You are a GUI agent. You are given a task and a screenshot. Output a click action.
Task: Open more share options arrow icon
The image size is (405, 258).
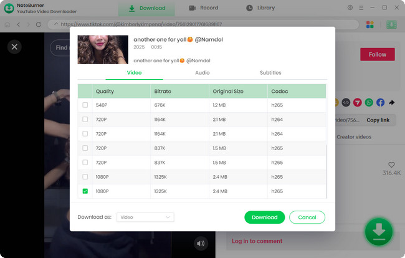pos(392,103)
